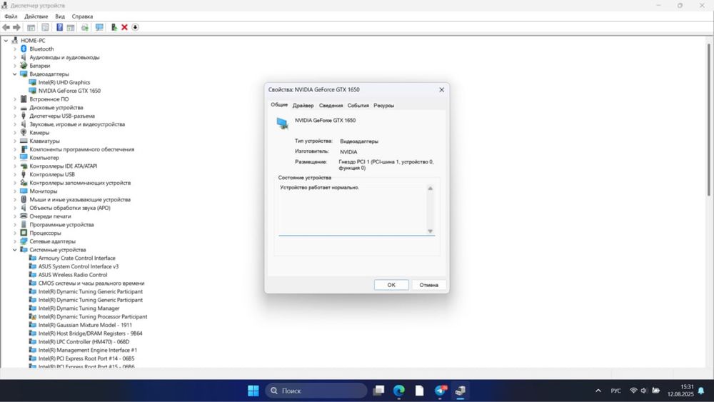
Task: Expand the Программные устройства node chevron
Action: (14, 224)
